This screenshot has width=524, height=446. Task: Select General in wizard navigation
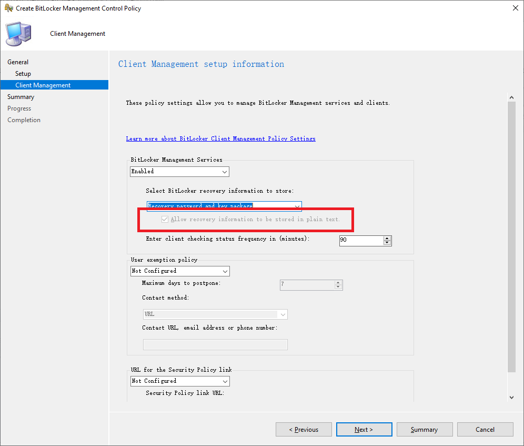click(18, 62)
